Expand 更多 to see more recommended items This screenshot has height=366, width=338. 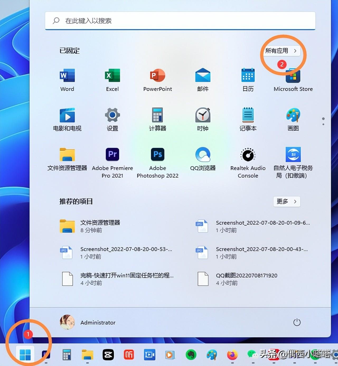[287, 201]
